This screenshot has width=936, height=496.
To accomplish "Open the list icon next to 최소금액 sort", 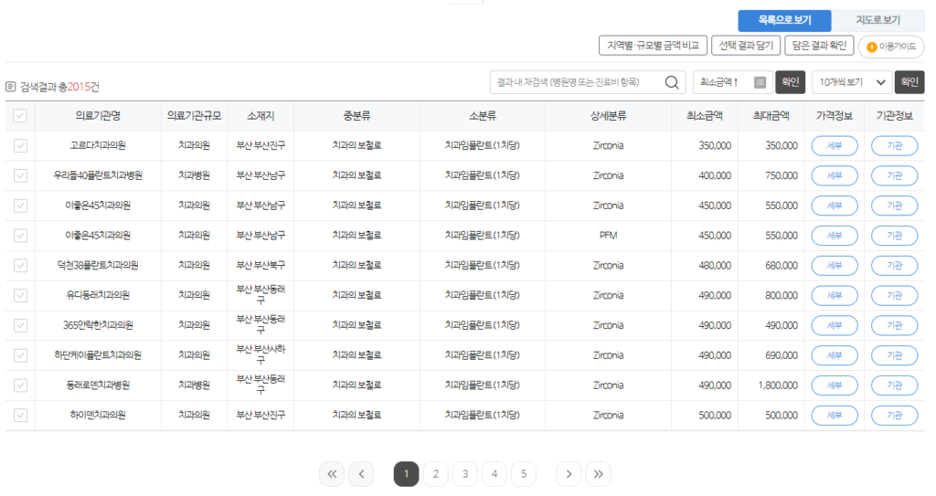I will tap(760, 82).
